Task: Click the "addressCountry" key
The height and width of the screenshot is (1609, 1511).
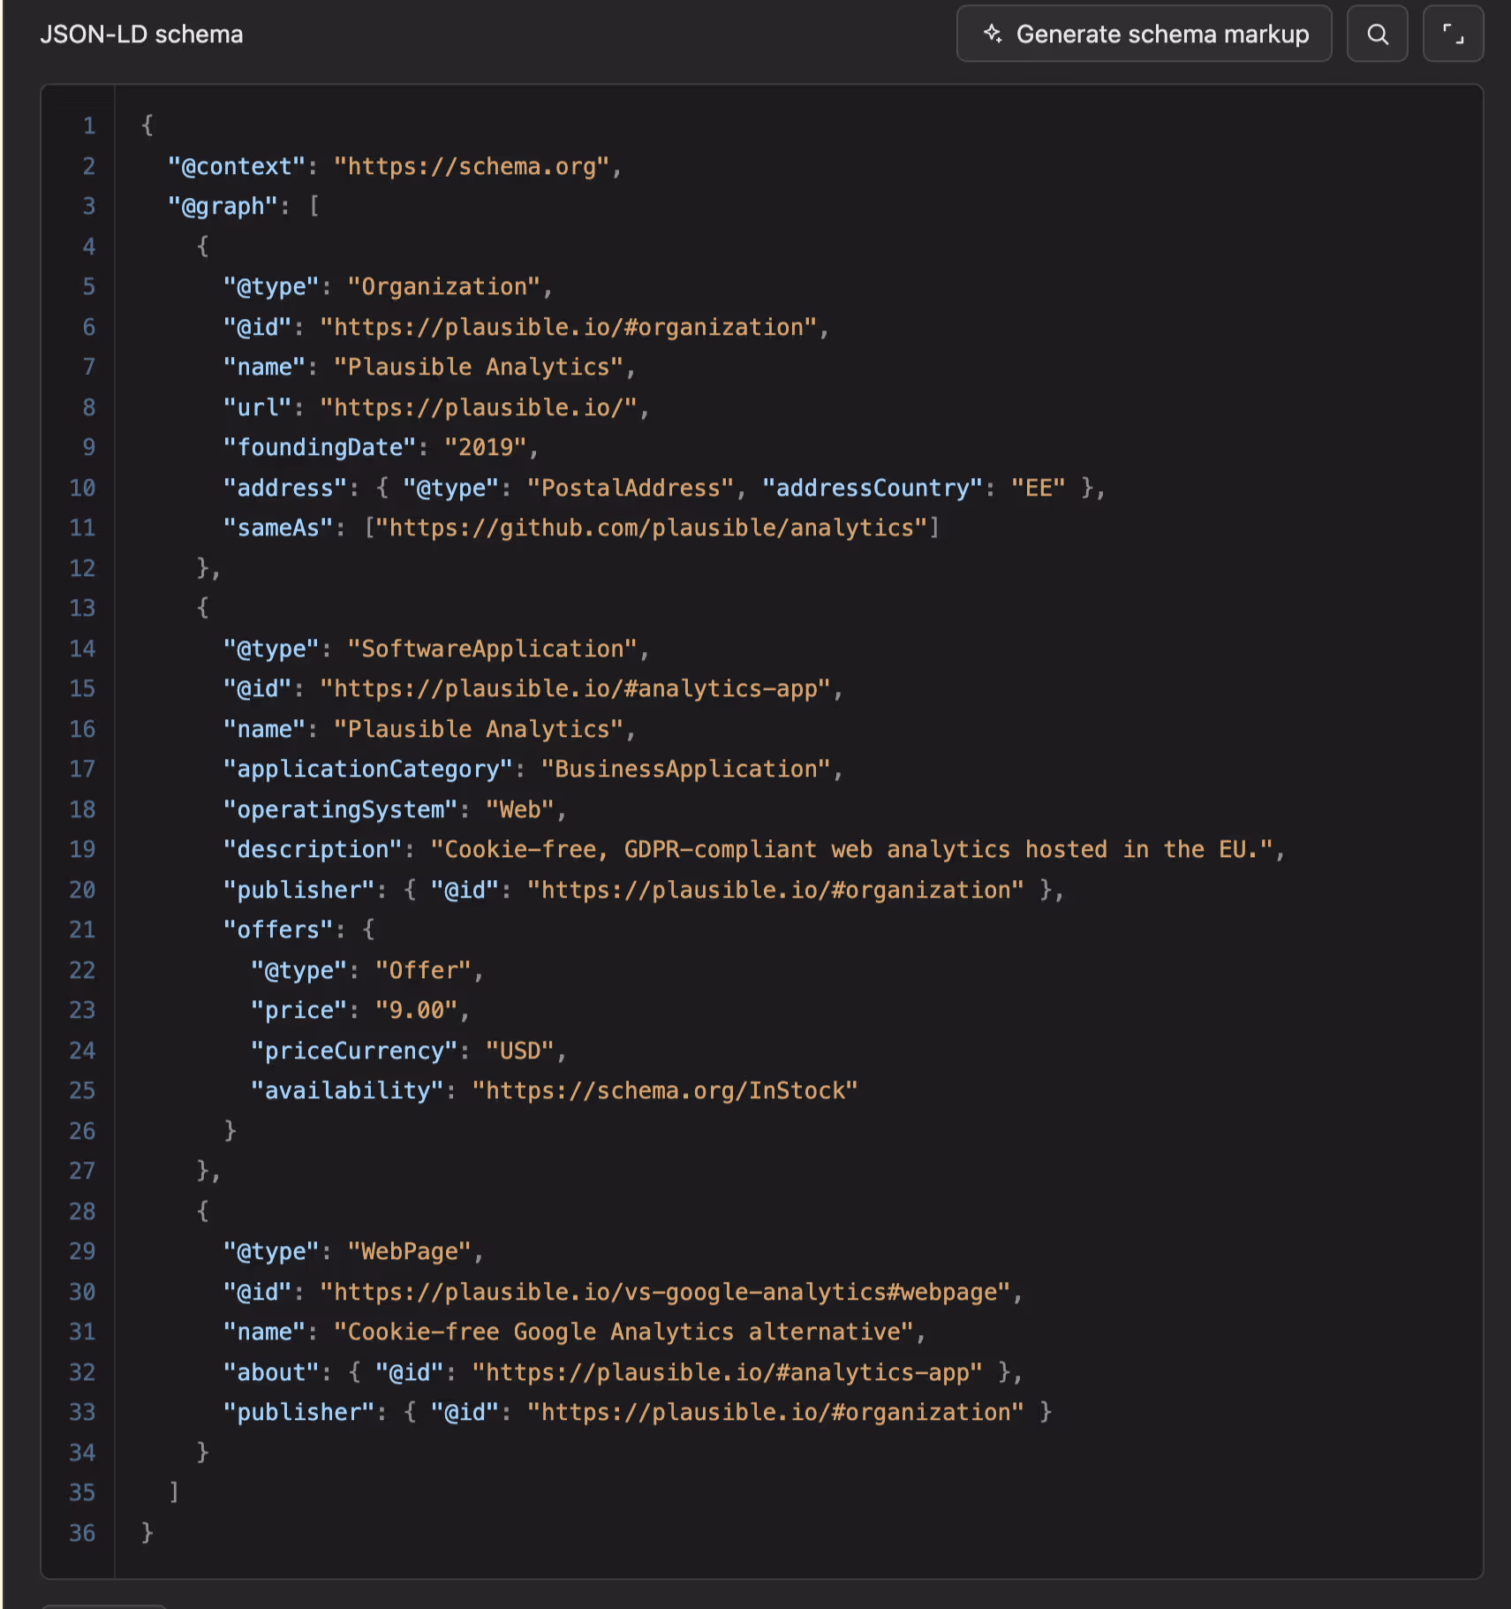Action: pos(873,488)
